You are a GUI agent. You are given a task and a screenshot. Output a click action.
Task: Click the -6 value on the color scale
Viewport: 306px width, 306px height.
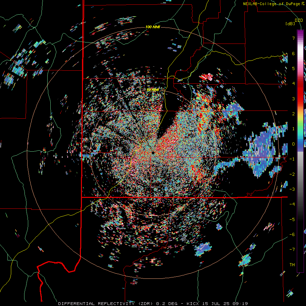(292, 234)
